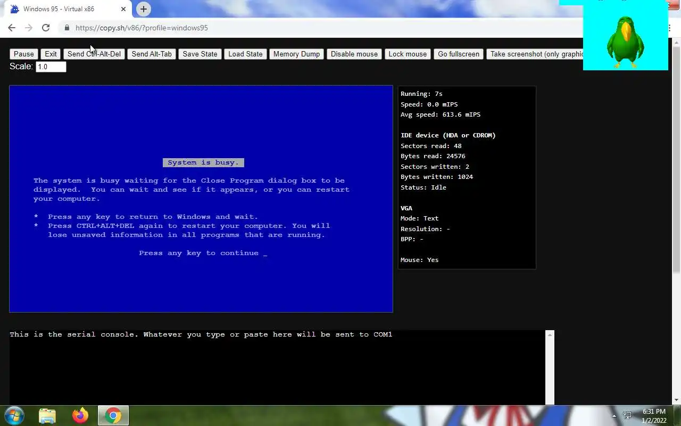
Task: Send Ctrl-Alt-Del to the emulator
Action: (94, 54)
